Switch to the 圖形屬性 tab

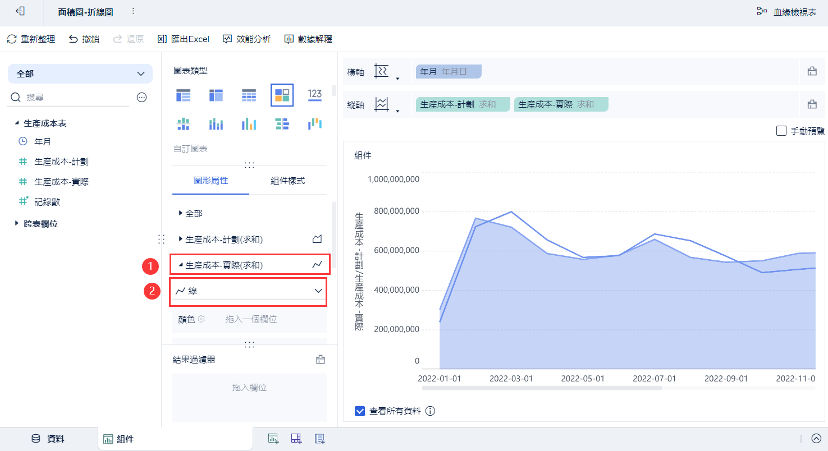211,181
